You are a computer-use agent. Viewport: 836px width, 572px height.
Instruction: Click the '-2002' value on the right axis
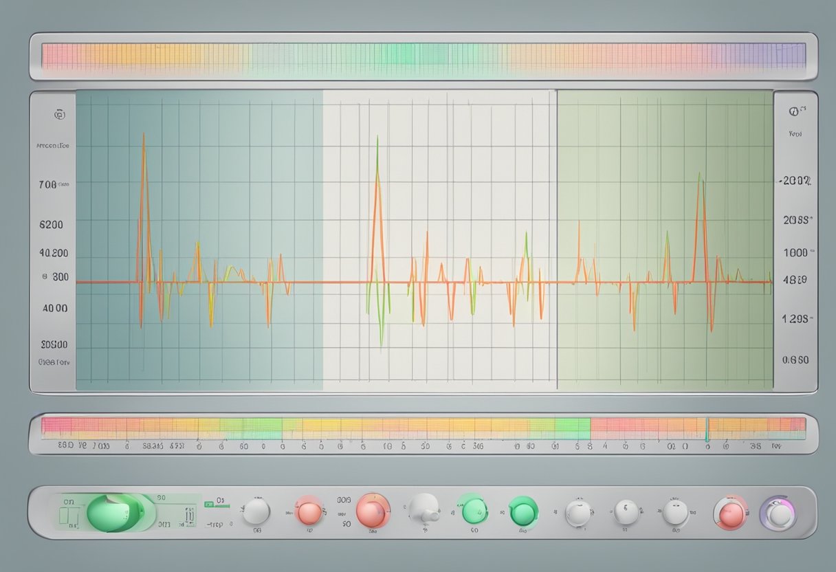(x=795, y=181)
